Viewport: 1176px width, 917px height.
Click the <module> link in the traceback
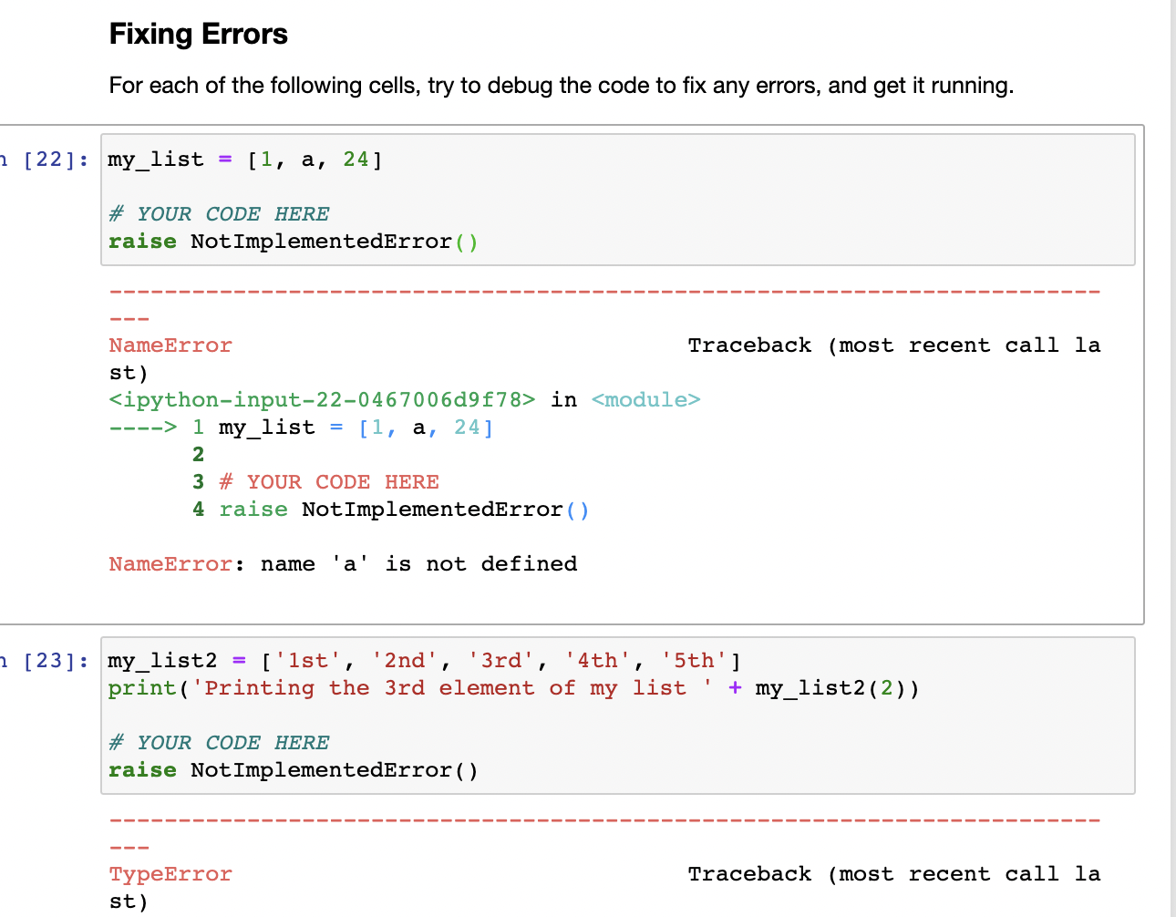[x=645, y=399]
